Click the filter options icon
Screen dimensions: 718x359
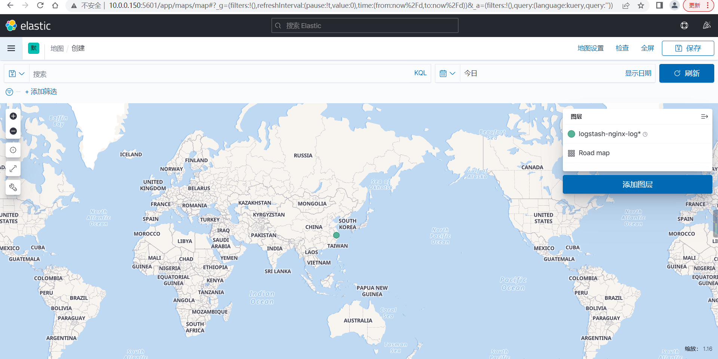pyautogui.click(x=9, y=92)
